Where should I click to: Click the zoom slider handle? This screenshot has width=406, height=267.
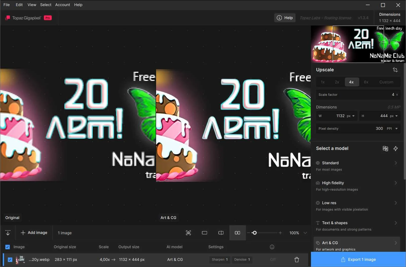[x=254, y=233]
